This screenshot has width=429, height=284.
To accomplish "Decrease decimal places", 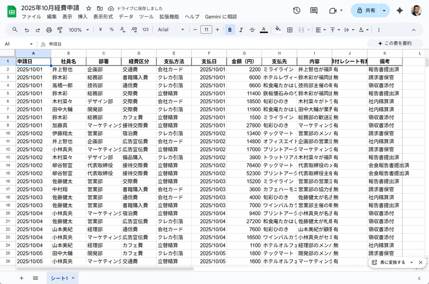I will [123, 30].
